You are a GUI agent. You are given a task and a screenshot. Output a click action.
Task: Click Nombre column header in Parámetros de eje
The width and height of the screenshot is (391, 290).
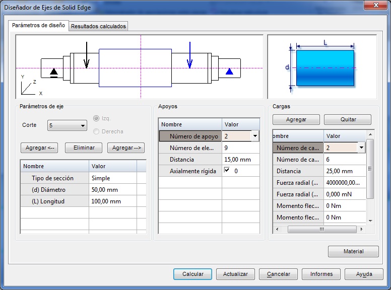pyautogui.click(x=55, y=166)
